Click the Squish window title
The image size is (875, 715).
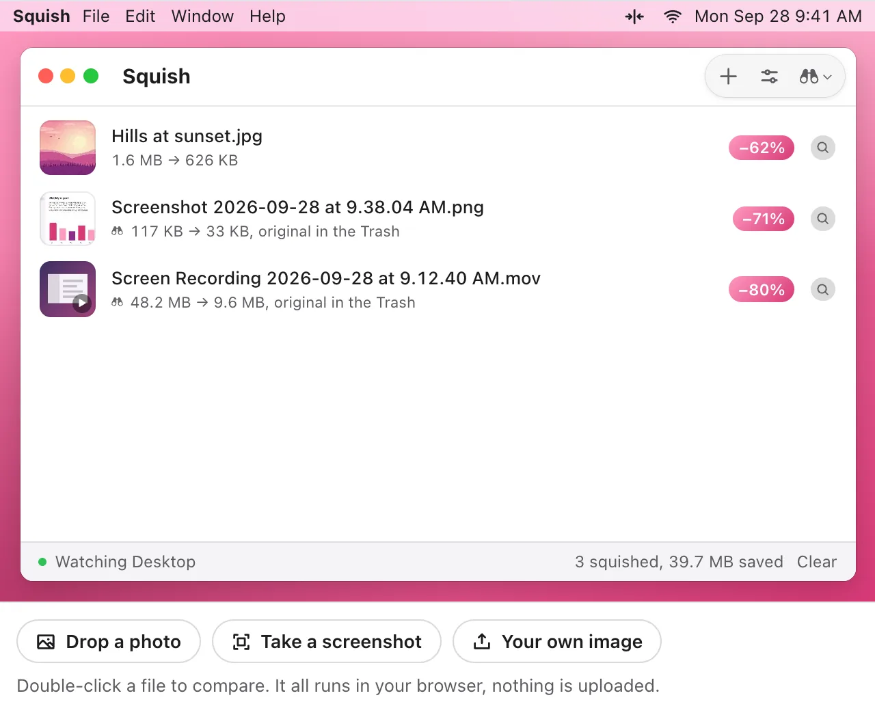pyautogui.click(x=157, y=77)
